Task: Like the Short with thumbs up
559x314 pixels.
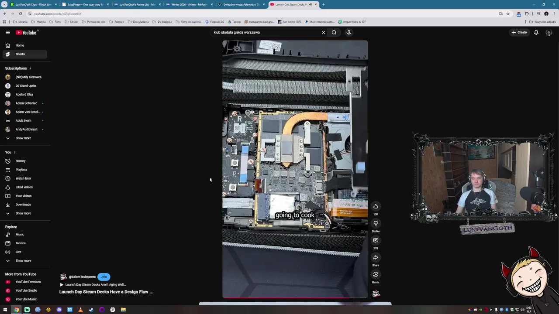Action: [x=376, y=206]
